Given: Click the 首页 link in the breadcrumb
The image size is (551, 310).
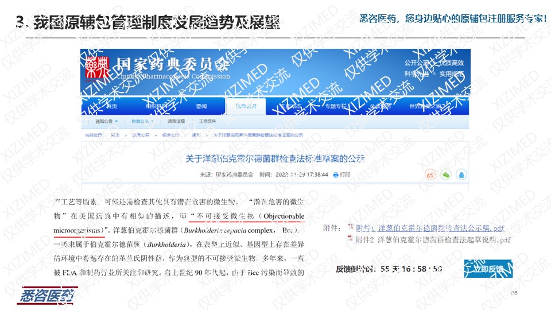Looking at the screenshot, I should tap(116, 135).
